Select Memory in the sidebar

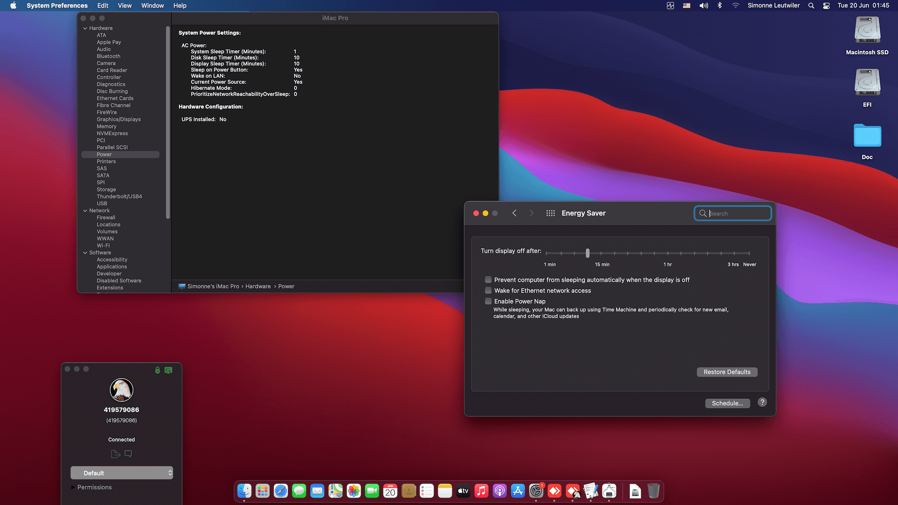(107, 126)
